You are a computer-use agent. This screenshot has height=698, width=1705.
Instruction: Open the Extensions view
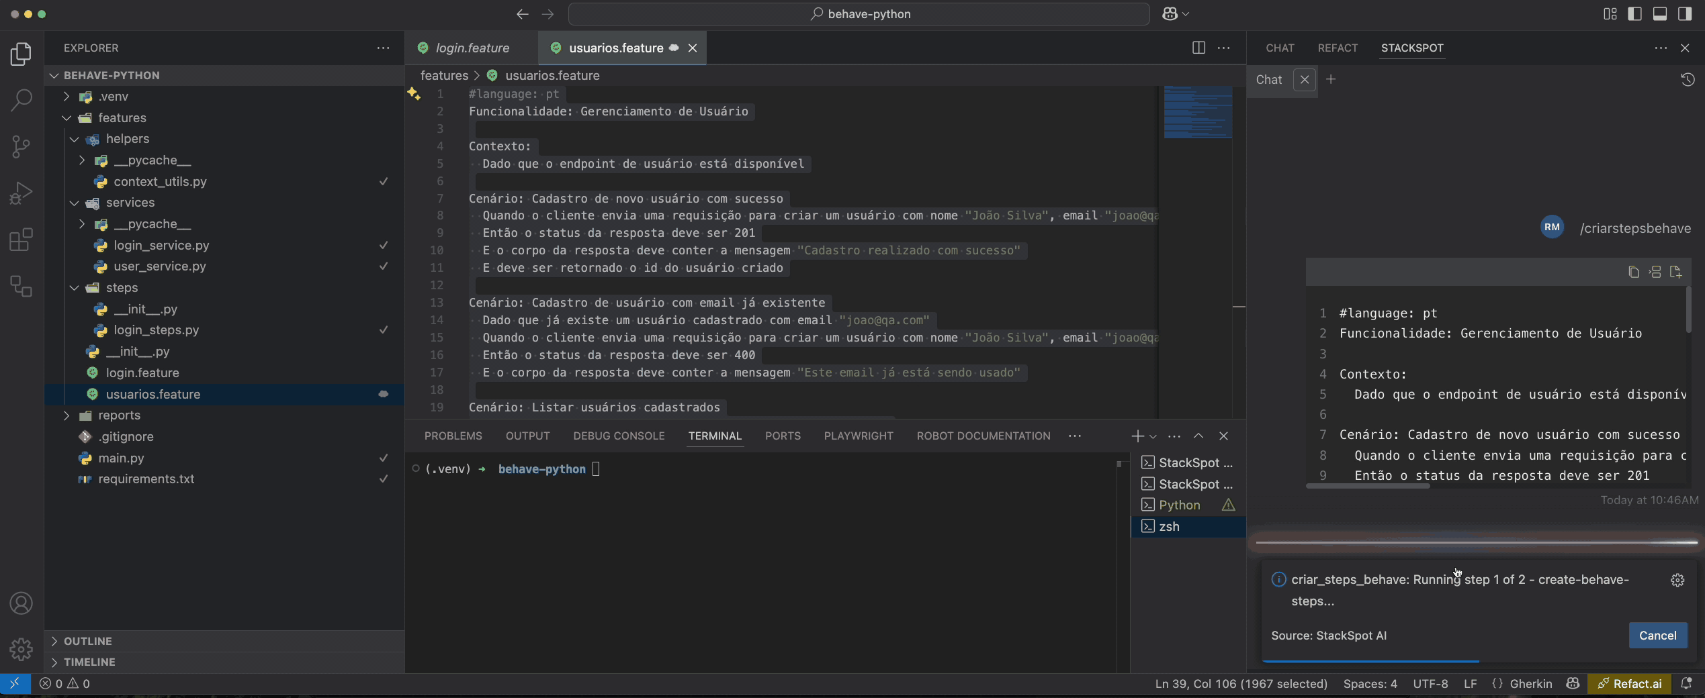(21, 240)
